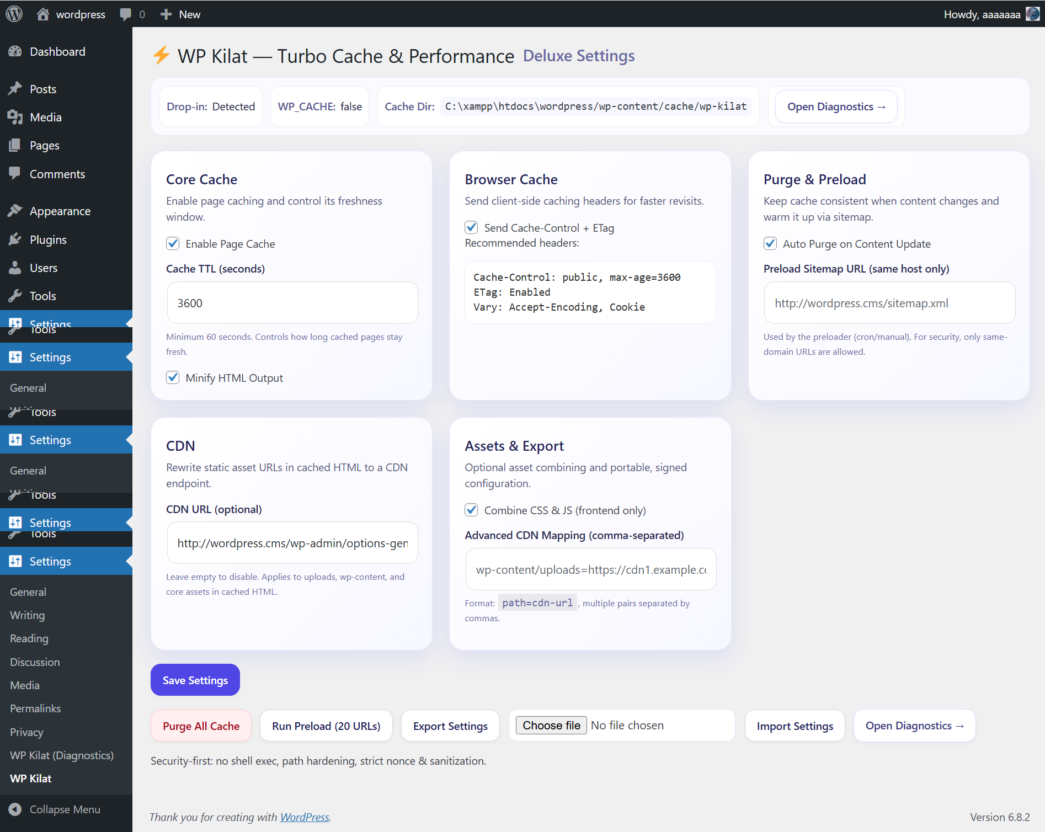The image size is (1045, 832).
Task: Click Run Preload (20 URLs) button
Action: pos(326,726)
